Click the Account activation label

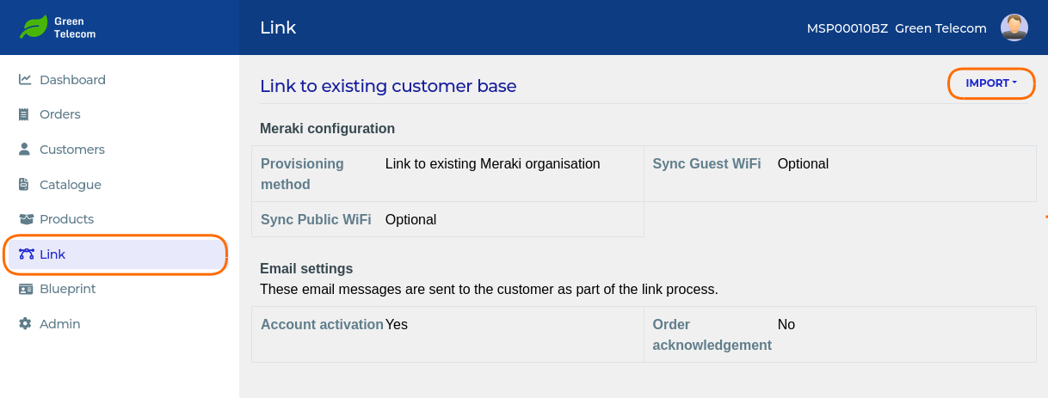pyautogui.click(x=322, y=324)
